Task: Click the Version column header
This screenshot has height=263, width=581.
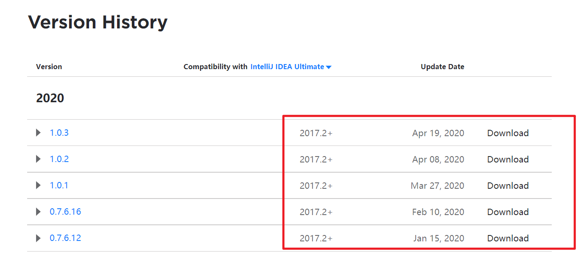Action: tap(49, 67)
